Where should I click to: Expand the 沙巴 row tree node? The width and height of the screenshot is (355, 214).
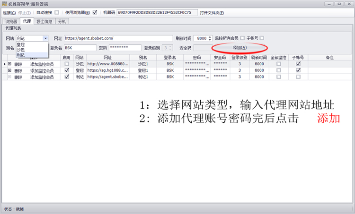(x=9, y=63)
